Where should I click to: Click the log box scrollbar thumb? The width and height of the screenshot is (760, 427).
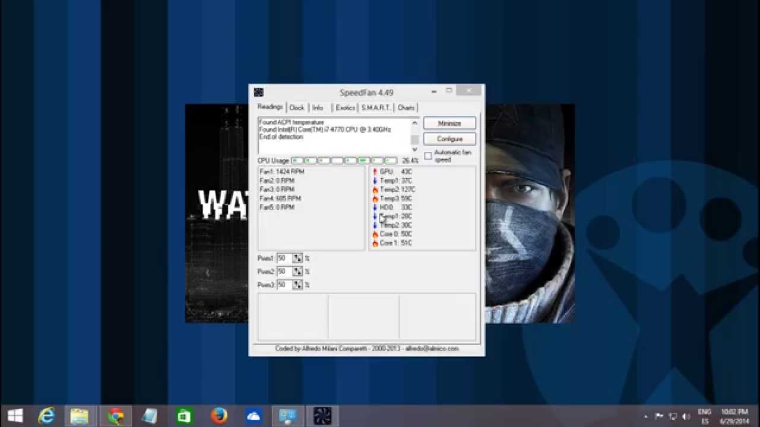[x=414, y=139]
